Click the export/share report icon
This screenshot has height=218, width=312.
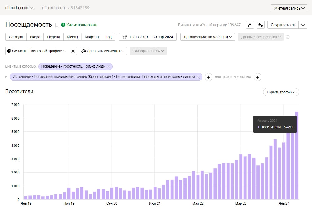tap(250, 25)
